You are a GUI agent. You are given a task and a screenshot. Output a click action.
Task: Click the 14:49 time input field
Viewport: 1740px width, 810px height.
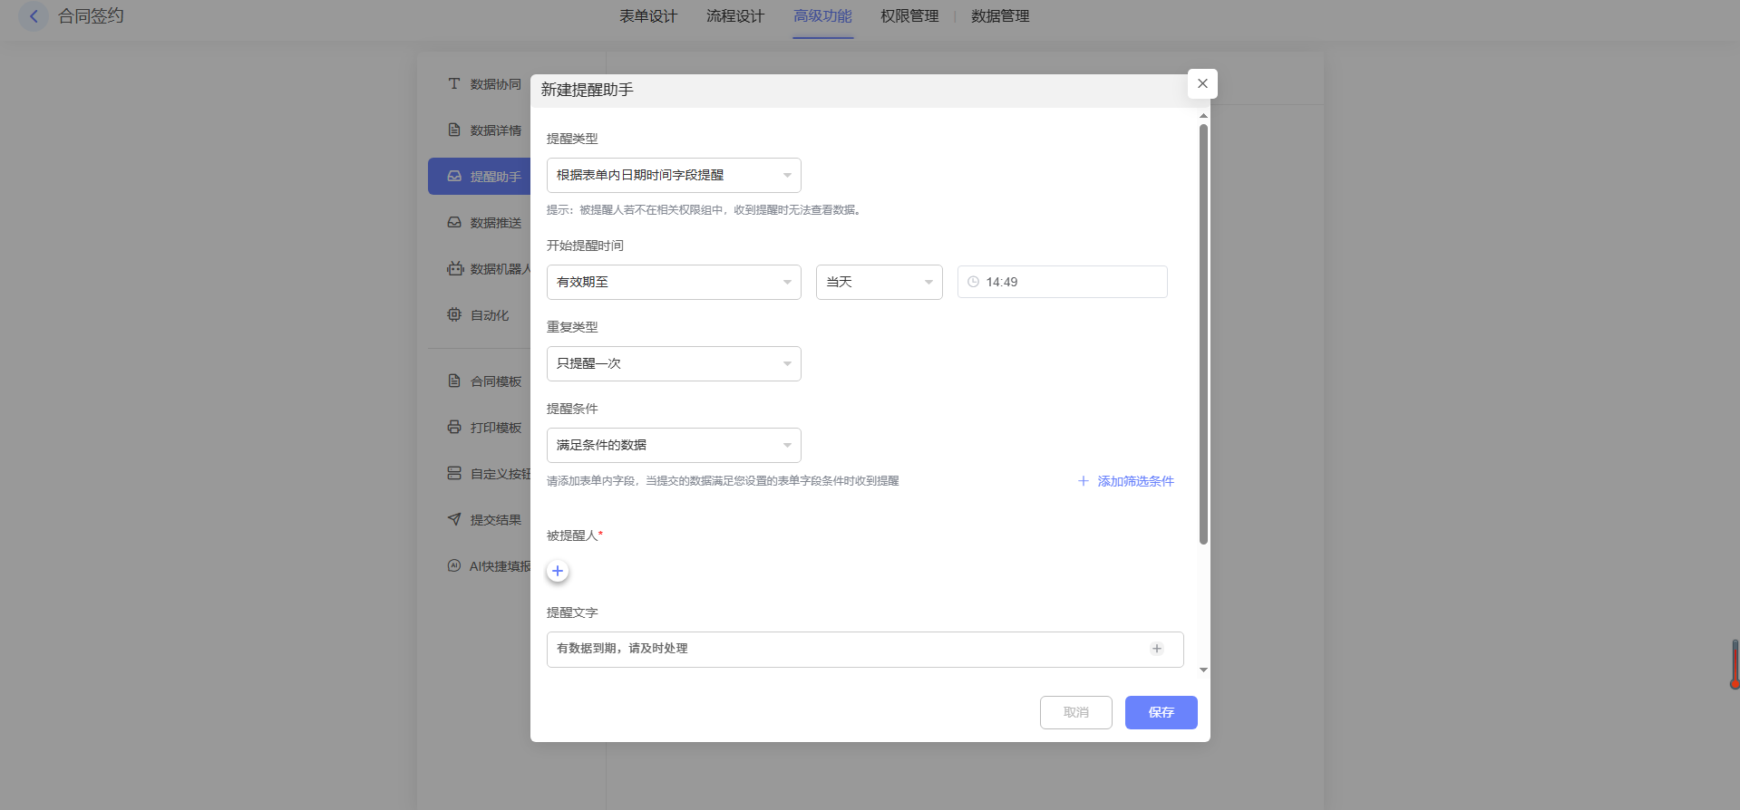point(1062,282)
